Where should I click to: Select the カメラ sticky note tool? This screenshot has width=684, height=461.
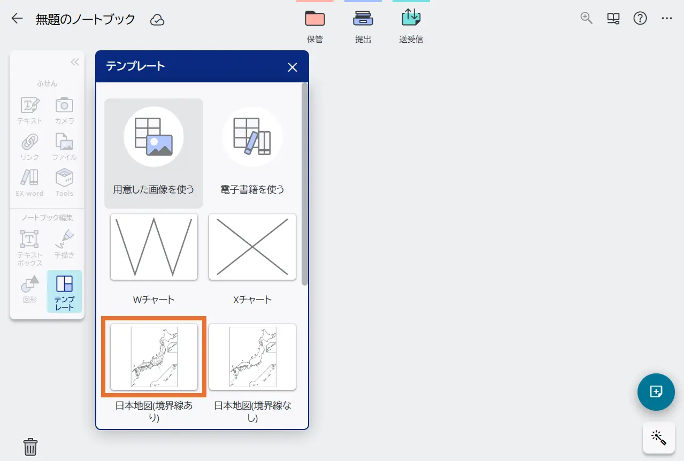click(64, 110)
